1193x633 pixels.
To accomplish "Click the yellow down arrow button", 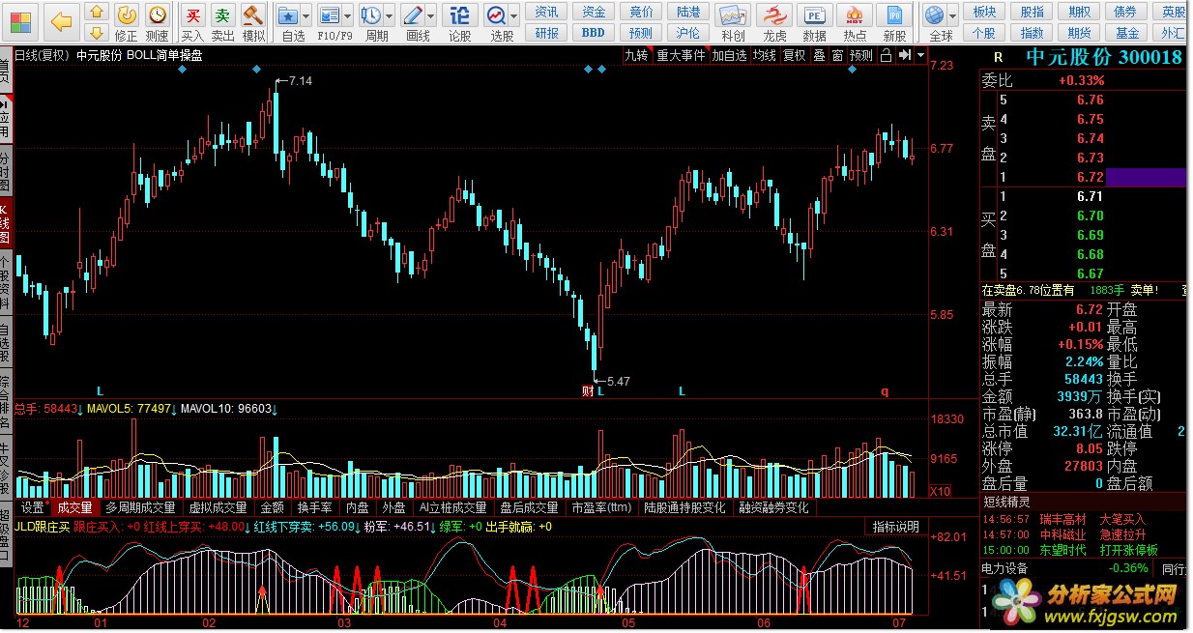I will tap(96, 33).
